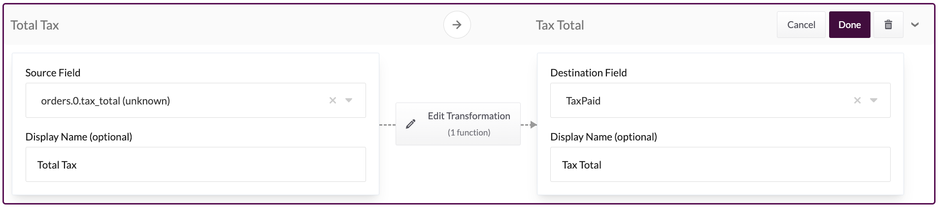
Task: Click the Source Field label
Action: pyautogui.click(x=53, y=73)
